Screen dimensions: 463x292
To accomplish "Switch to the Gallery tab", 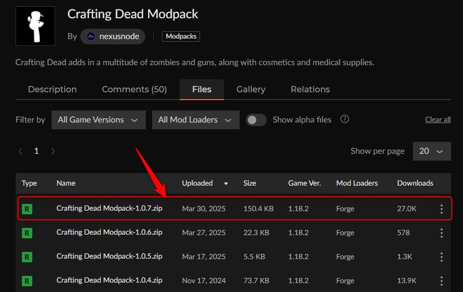I will [251, 89].
